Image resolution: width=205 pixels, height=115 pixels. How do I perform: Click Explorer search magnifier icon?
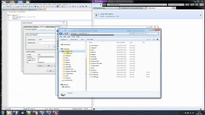coord(159,34)
